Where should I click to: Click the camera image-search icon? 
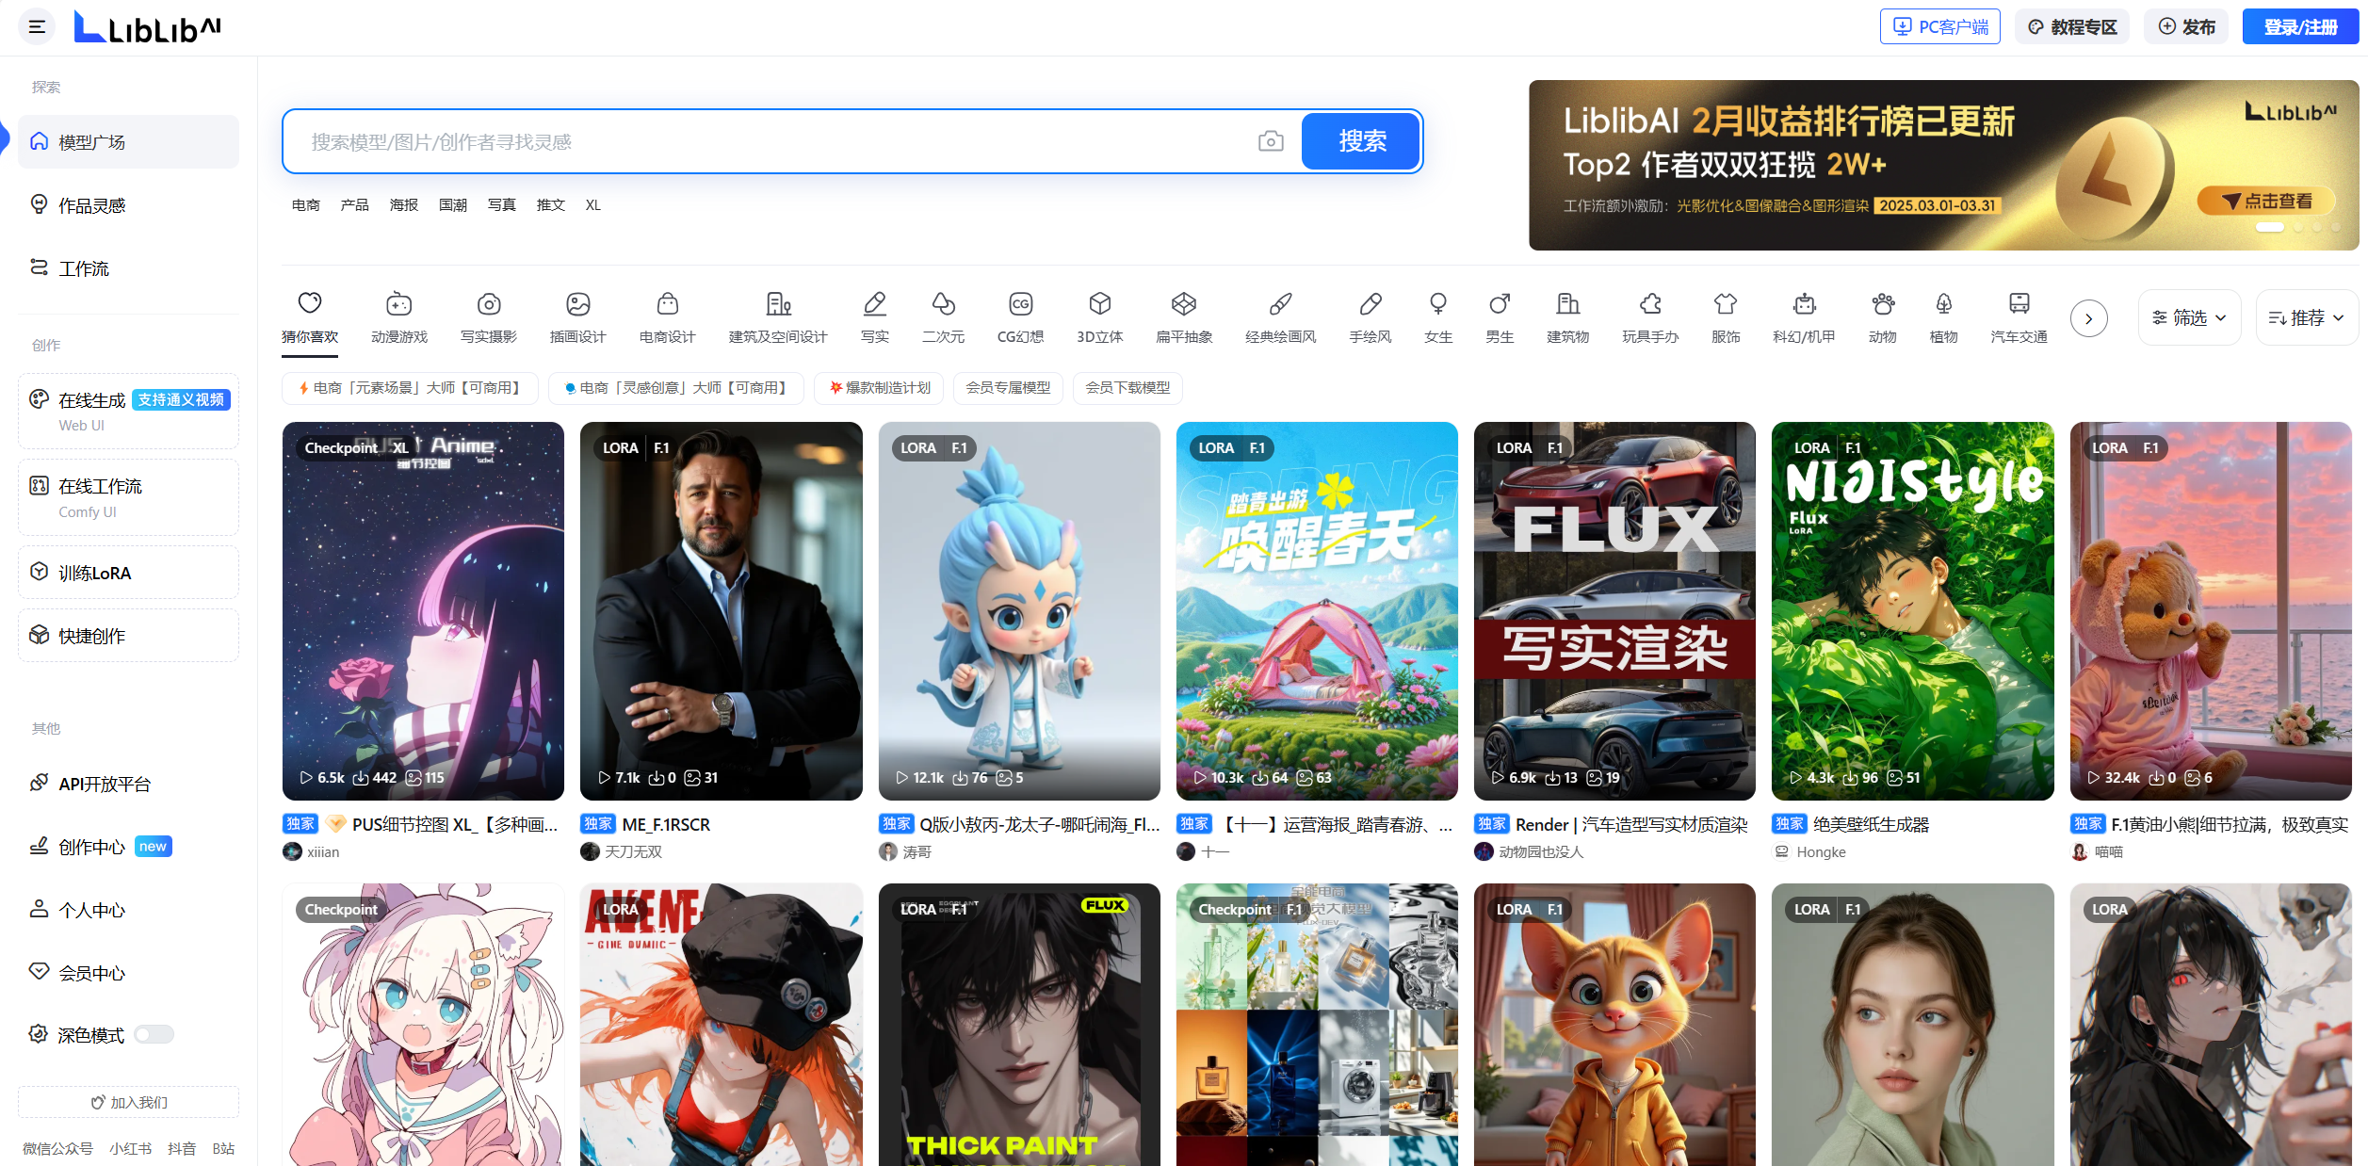click(x=1271, y=141)
